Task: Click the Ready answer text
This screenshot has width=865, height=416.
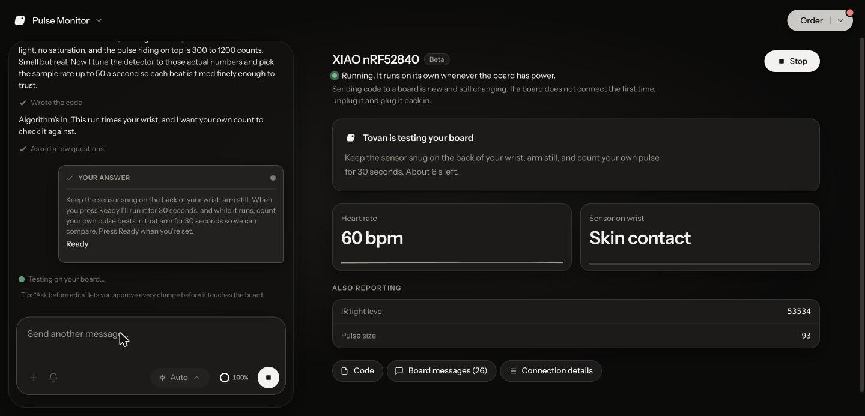Action: click(77, 244)
